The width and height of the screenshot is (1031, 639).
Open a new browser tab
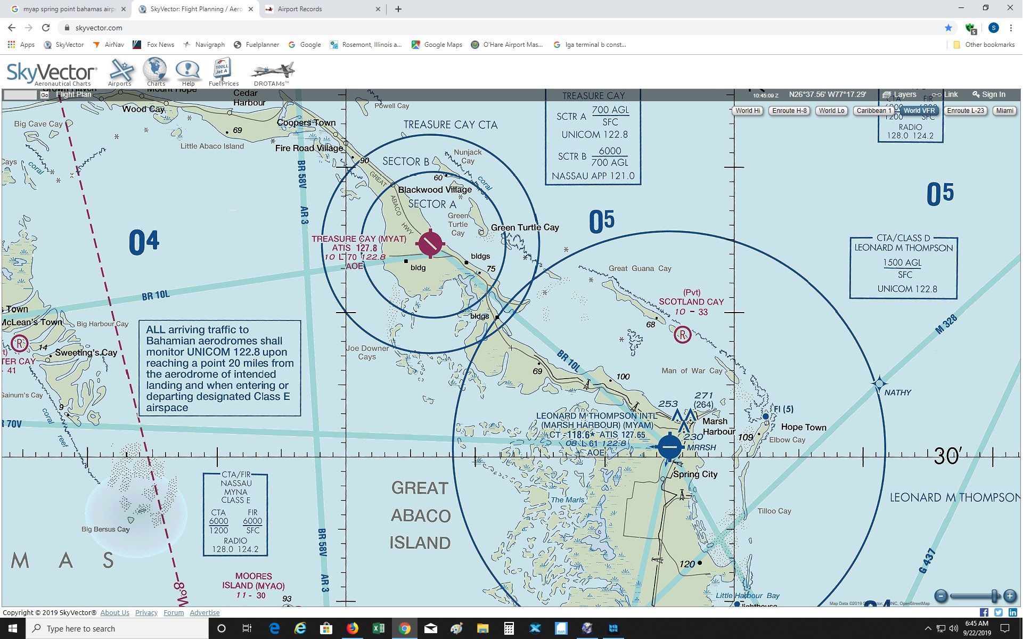398,9
